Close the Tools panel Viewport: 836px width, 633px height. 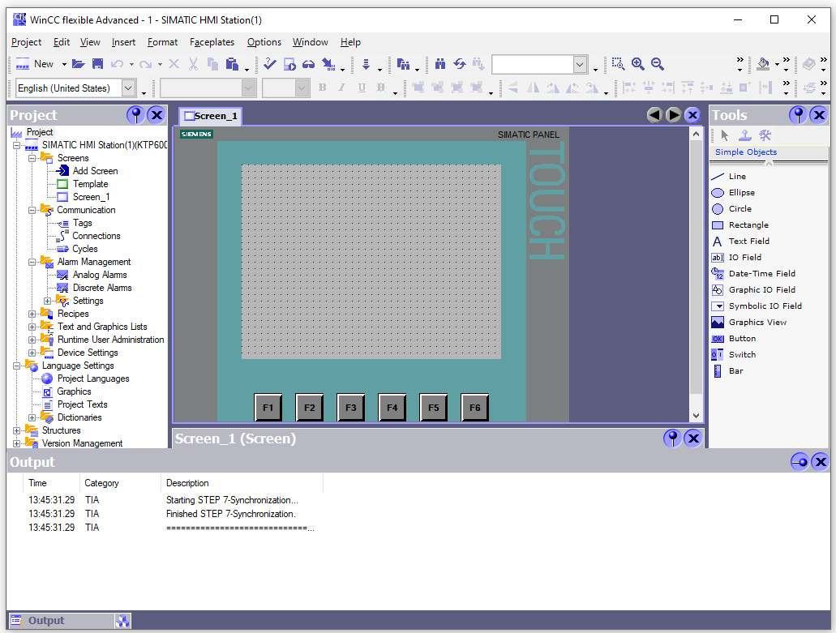pos(819,114)
